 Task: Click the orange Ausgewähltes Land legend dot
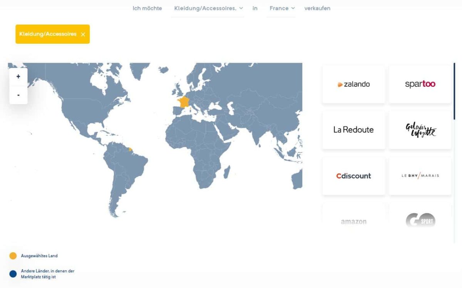[x=13, y=256]
